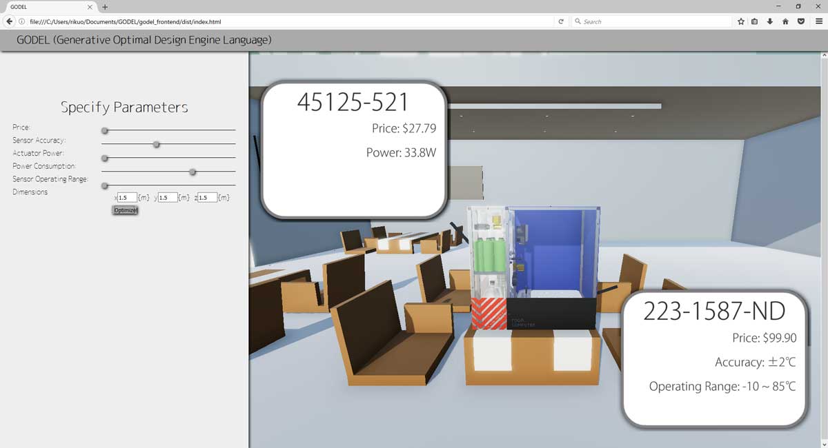
Task: Focus the z dimension input field
Action: click(208, 197)
